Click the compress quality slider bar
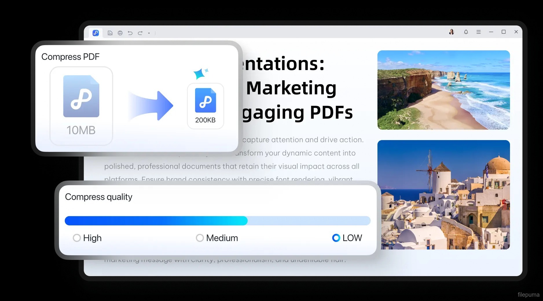 pyautogui.click(x=217, y=221)
